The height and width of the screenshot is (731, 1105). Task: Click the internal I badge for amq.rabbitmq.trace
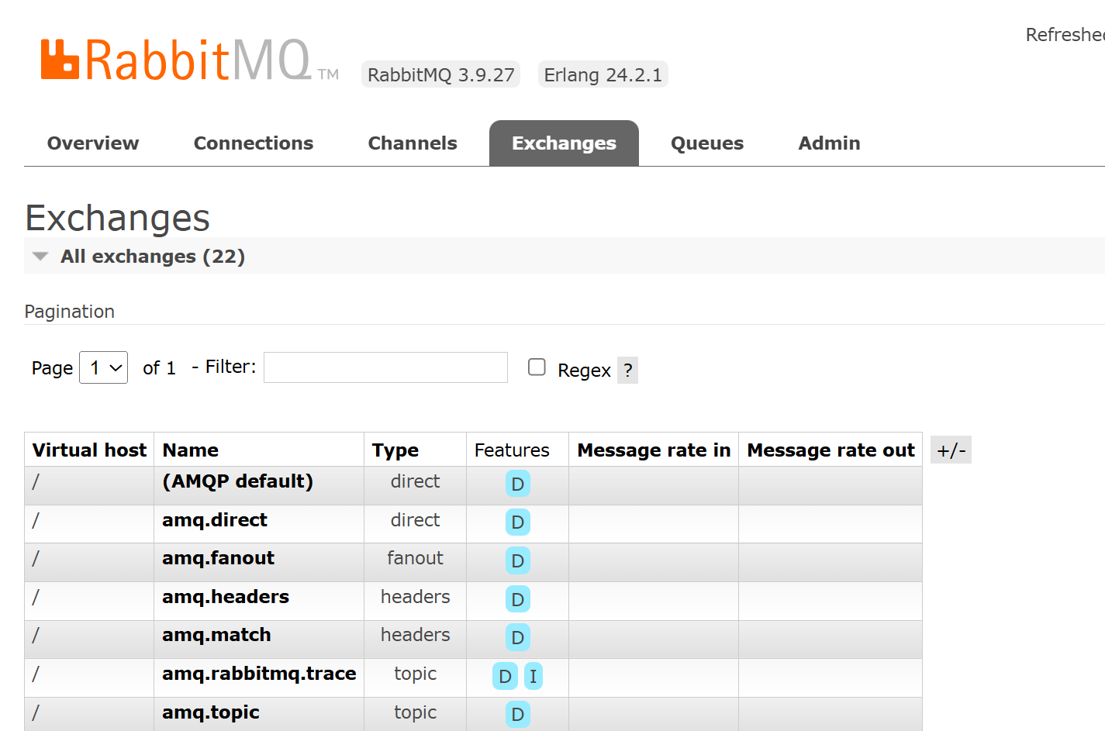point(534,676)
